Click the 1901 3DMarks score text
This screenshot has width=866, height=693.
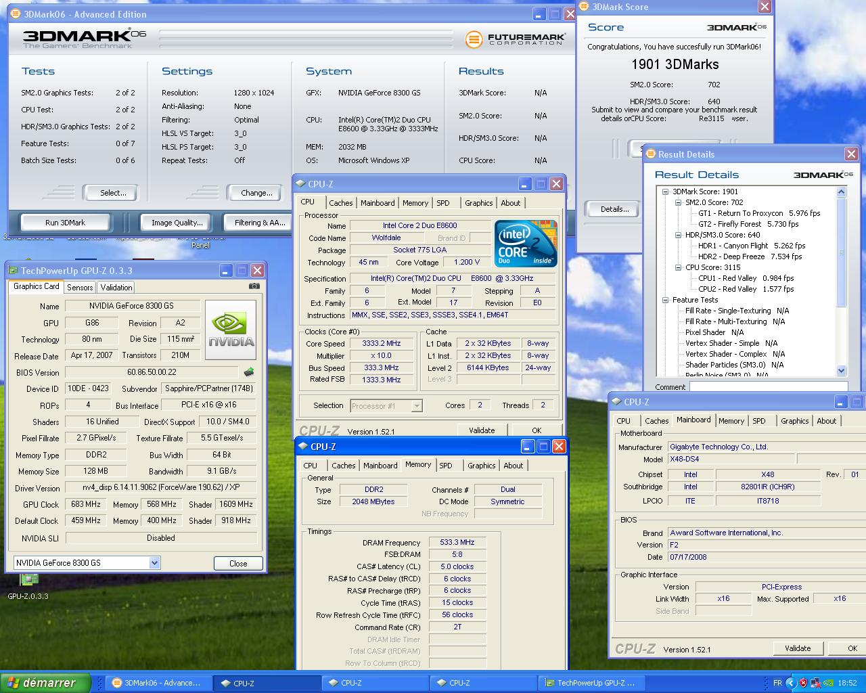(x=675, y=64)
